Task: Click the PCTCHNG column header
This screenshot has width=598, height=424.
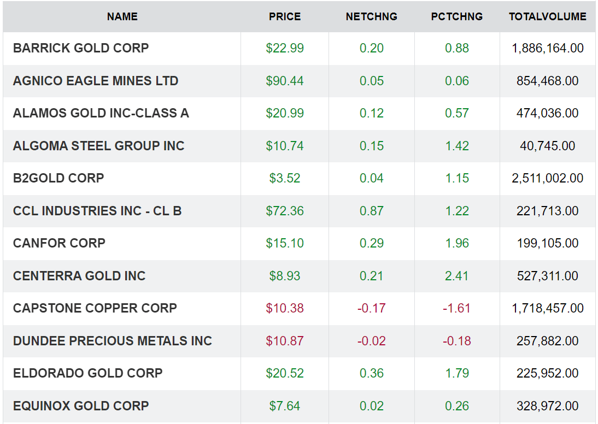Action: click(456, 16)
